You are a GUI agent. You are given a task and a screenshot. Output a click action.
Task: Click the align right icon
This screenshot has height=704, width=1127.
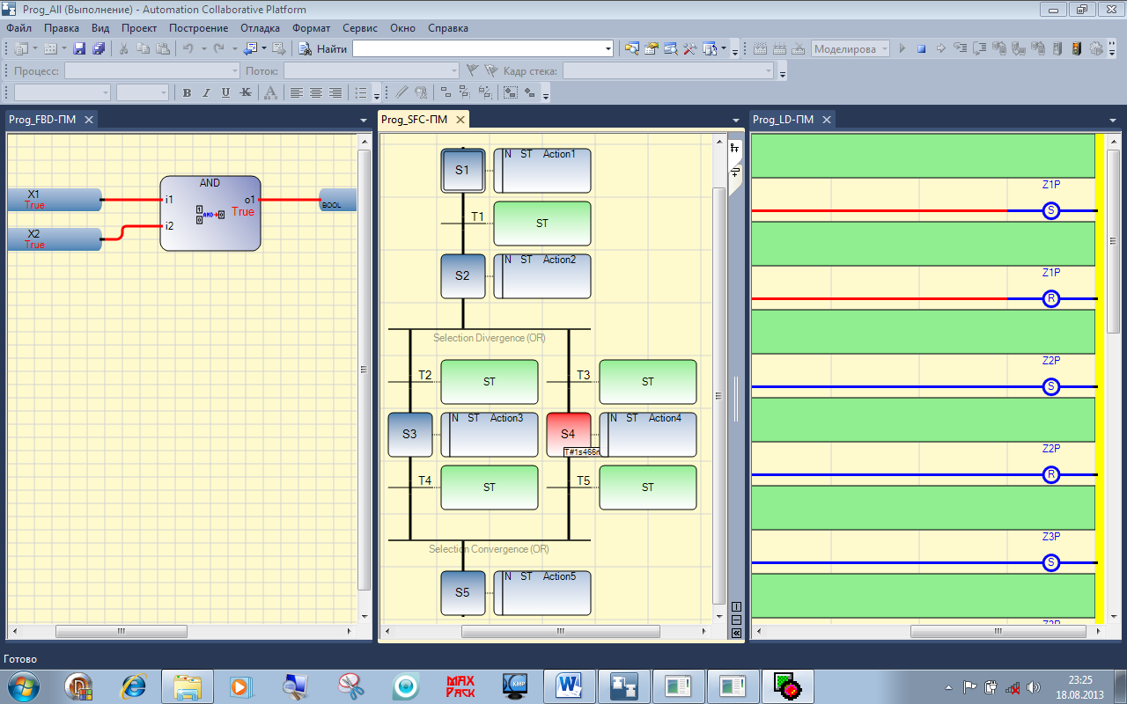[x=335, y=92]
